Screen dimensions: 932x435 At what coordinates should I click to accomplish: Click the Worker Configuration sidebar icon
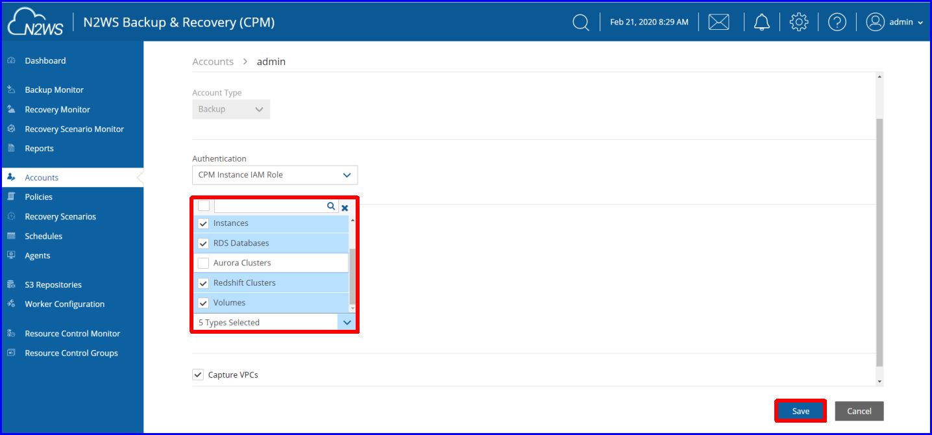[x=11, y=304]
